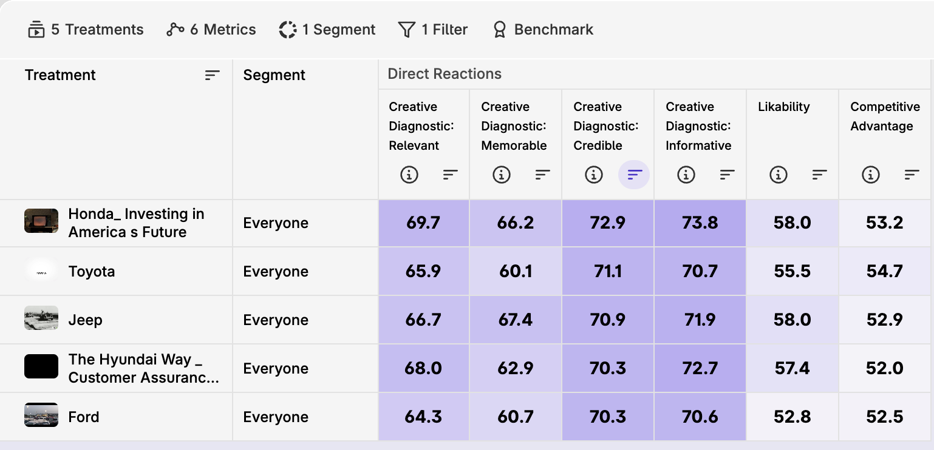Screen dimensions: 934x450
Task: Open the 1 Filter panel
Action: click(433, 30)
